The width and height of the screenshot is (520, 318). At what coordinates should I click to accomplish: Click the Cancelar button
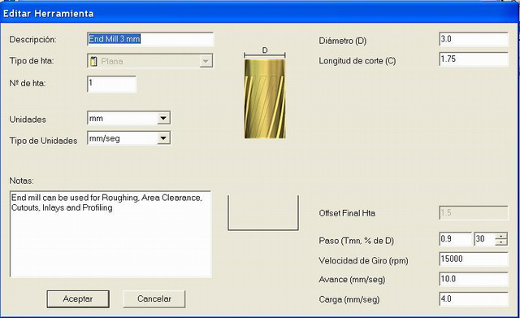154,299
